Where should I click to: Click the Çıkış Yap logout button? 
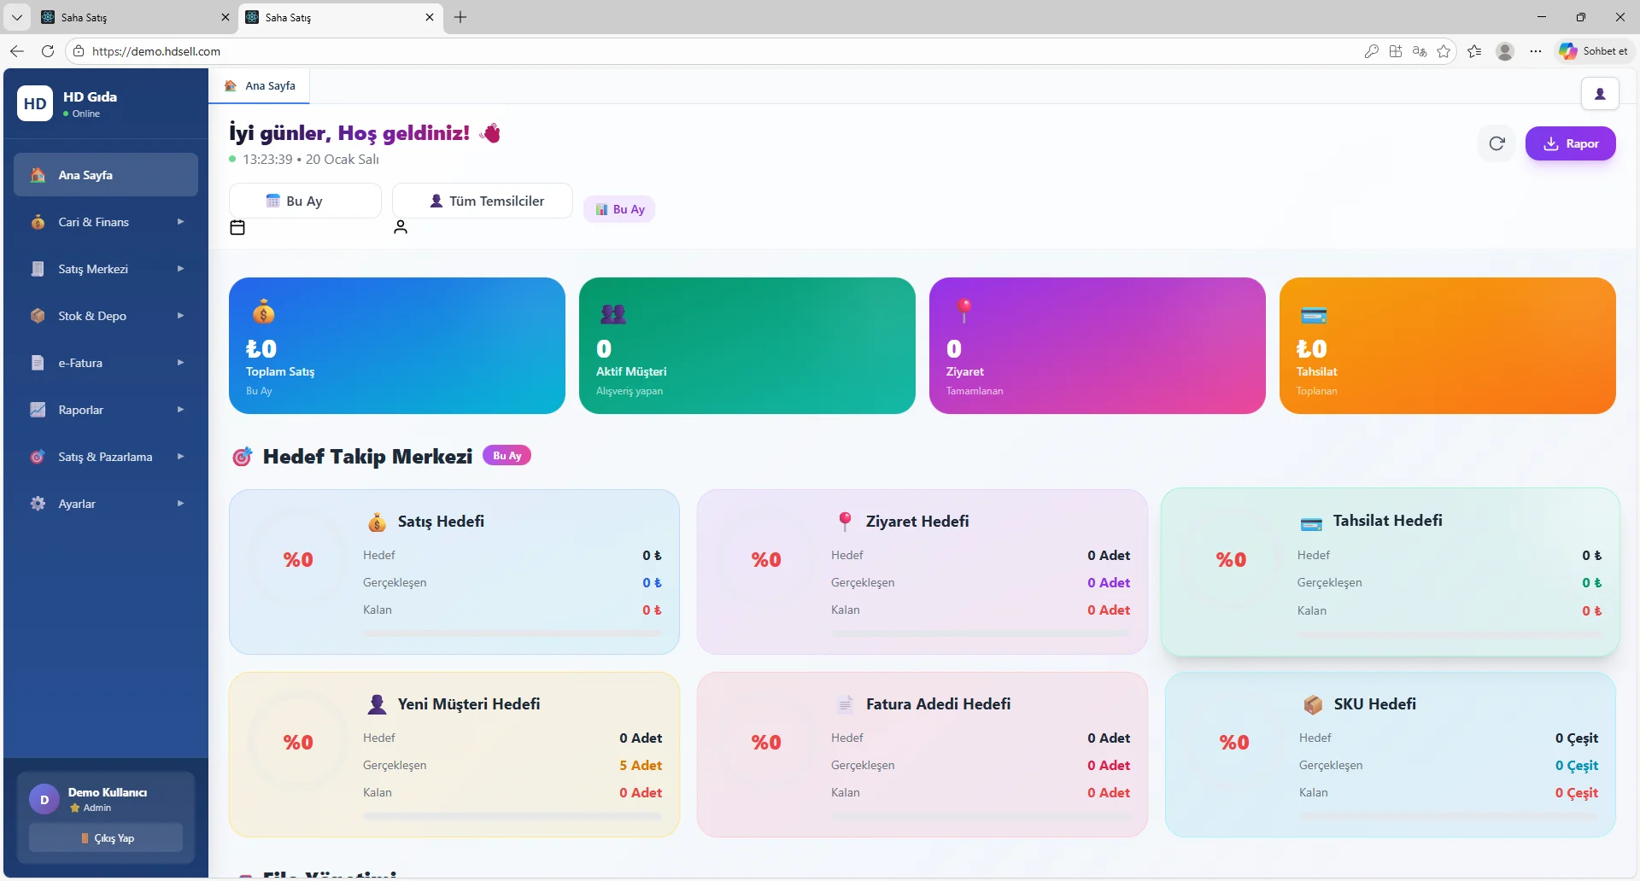(x=105, y=837)
